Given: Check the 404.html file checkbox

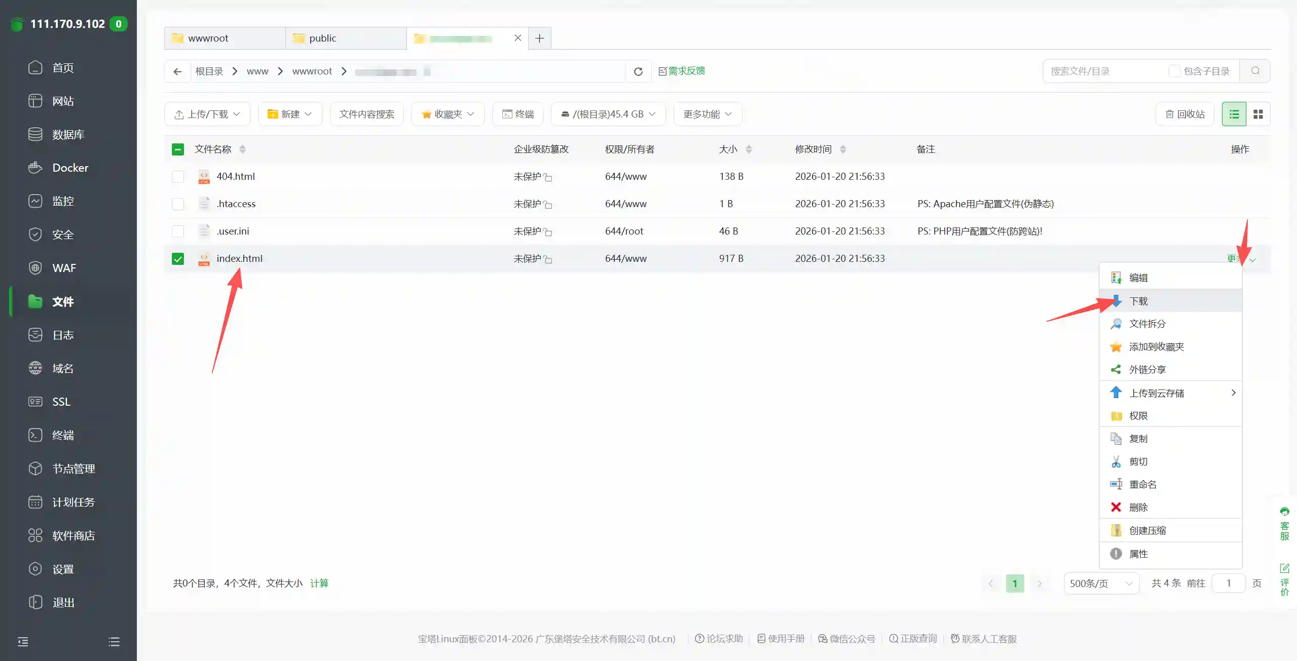Looking at the screenshot, I should point(178,177).
